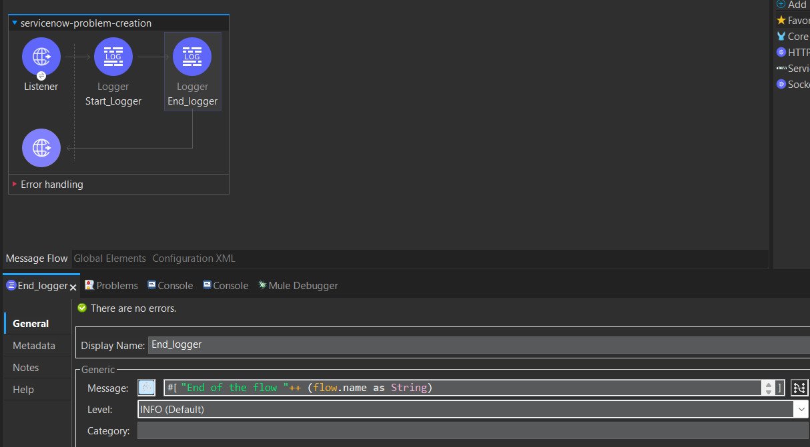Switch to the Configuration XML tab
The image size is (810, 447).
(x=193, y=258)
